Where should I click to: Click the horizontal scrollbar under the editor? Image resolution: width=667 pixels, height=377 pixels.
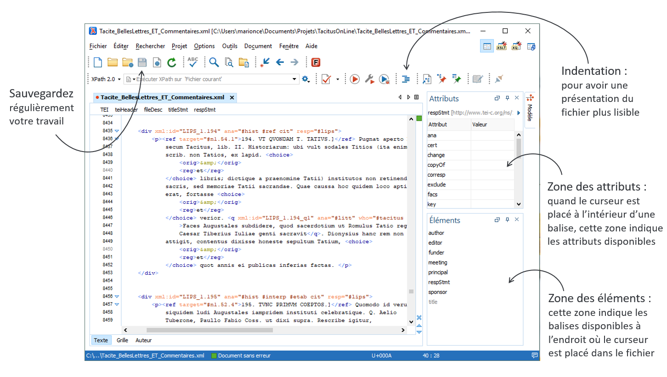click(x=209, y=330)
